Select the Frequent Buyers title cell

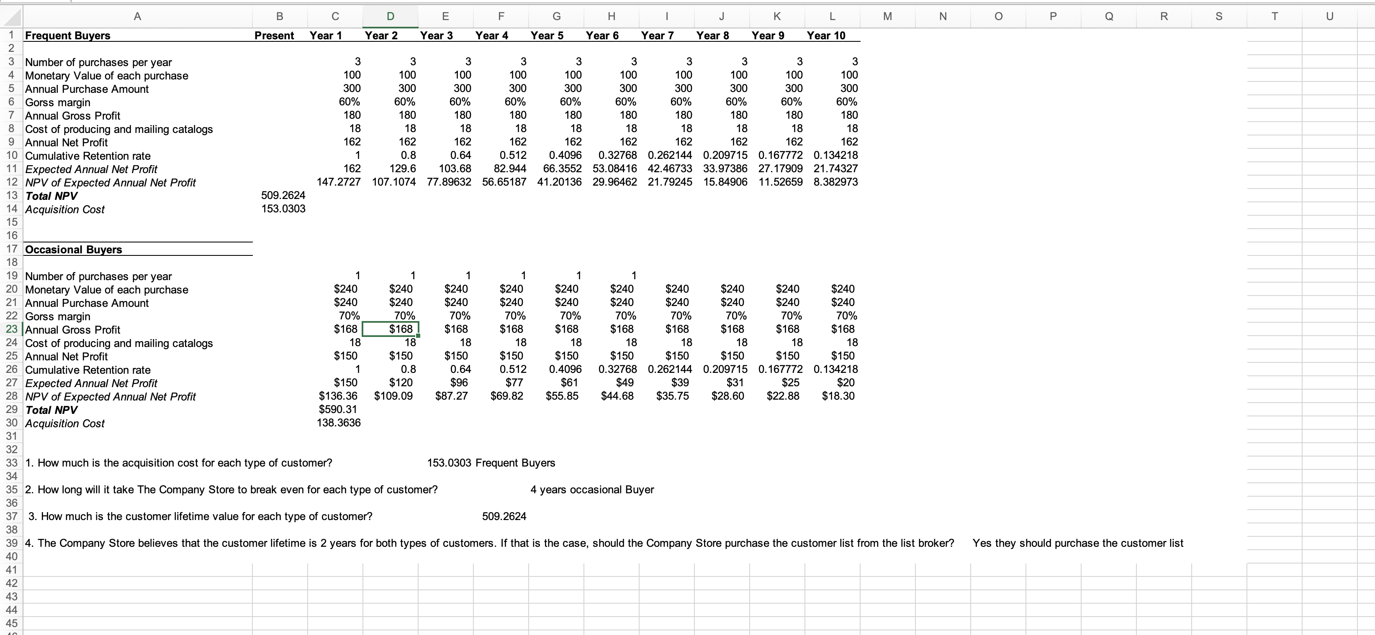click(68, 35)
